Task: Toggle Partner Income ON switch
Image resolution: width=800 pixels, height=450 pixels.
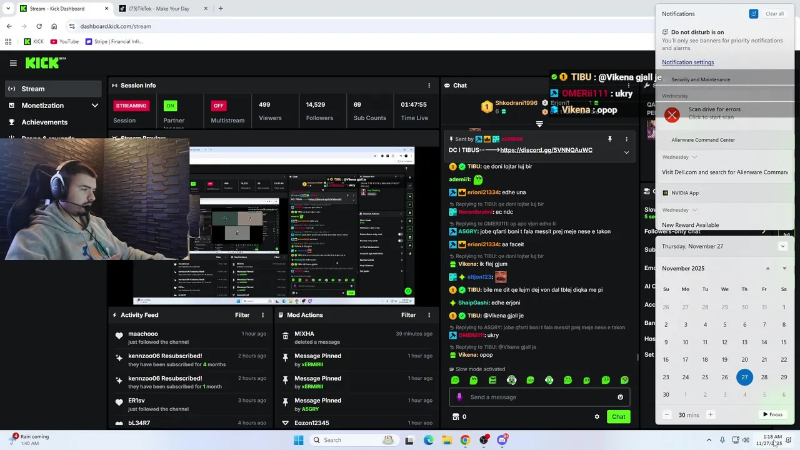Action: point(170,106)
